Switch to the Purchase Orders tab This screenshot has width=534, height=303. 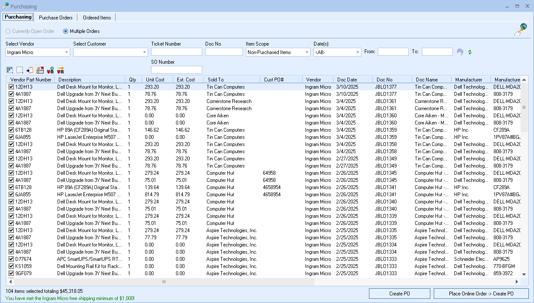pos(56,18)
